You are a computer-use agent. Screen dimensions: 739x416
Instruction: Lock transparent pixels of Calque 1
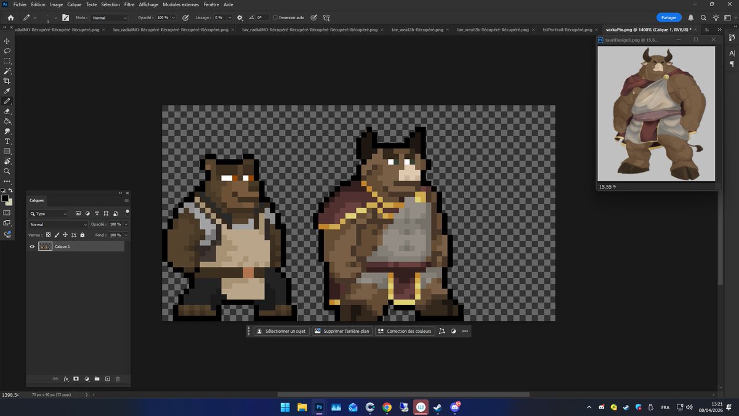tap(48, 235)
